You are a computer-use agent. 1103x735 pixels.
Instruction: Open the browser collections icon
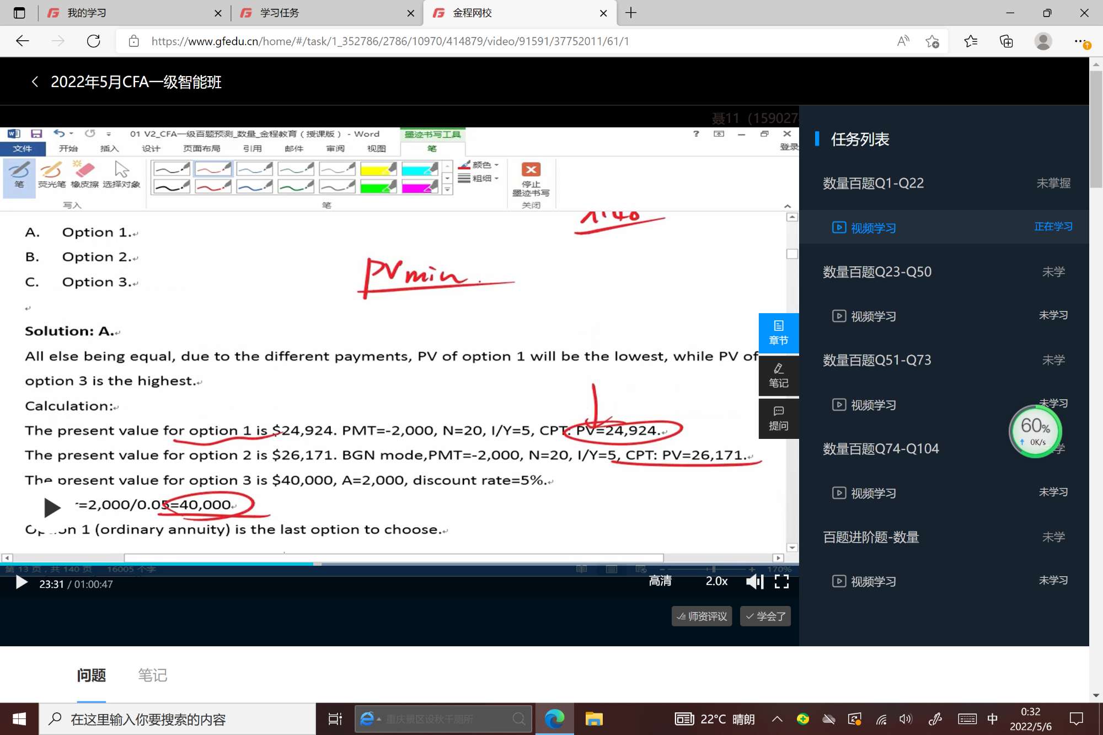click(x=1006, y=41)
